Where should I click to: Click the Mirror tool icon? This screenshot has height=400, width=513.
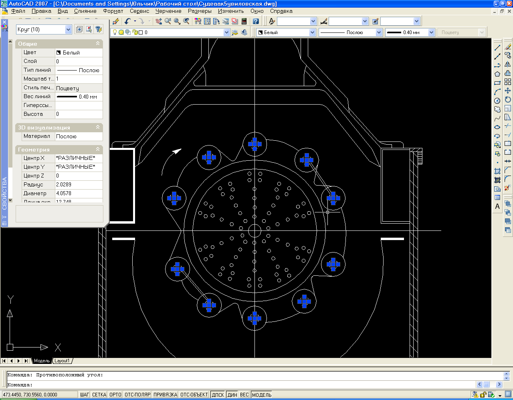point(508,65)
